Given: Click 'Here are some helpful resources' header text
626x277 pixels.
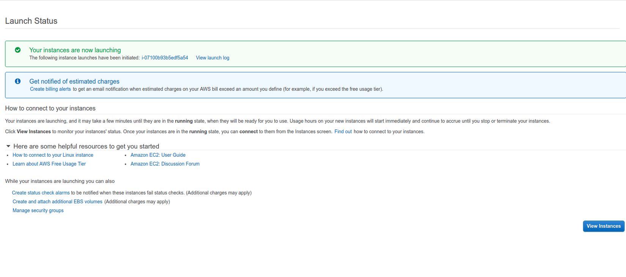Looking at the screenshot, I should pos(86,146).
